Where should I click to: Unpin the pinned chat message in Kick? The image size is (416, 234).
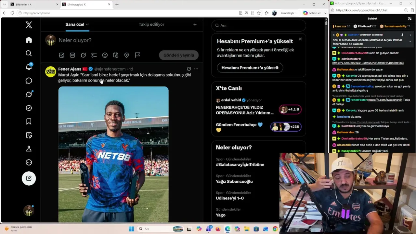click(402, 35)
